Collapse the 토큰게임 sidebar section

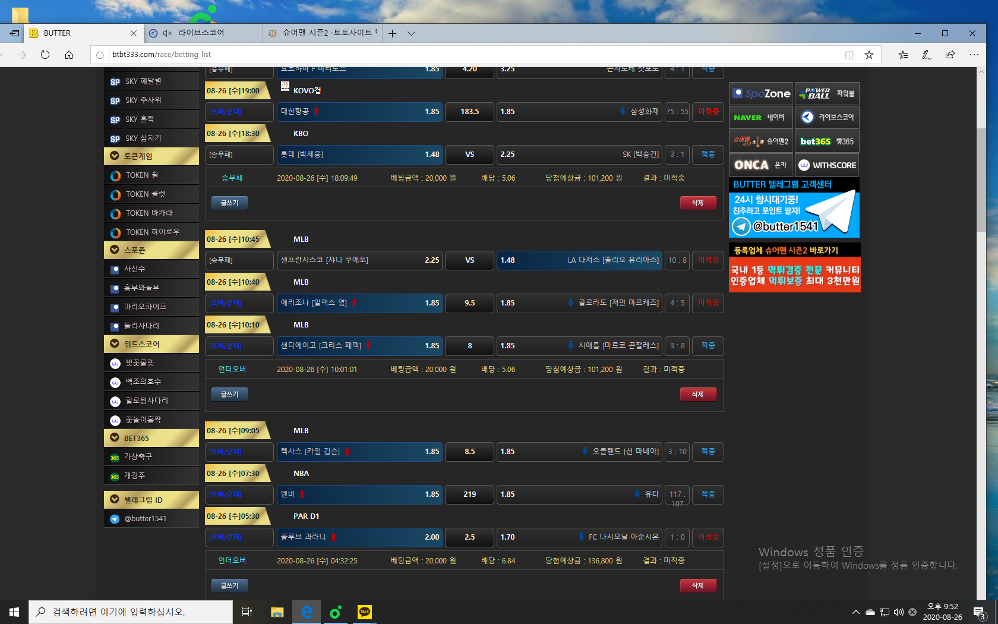tap(115, 156)
